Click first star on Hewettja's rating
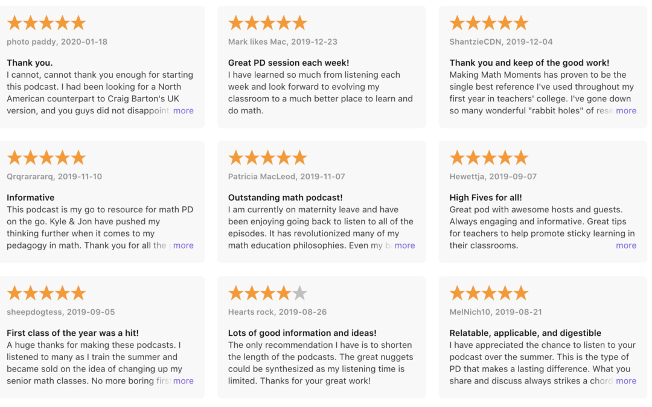Screen dimensions: 652x407 457,159
